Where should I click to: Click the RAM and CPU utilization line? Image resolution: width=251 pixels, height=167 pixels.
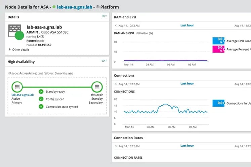[166, 60]
